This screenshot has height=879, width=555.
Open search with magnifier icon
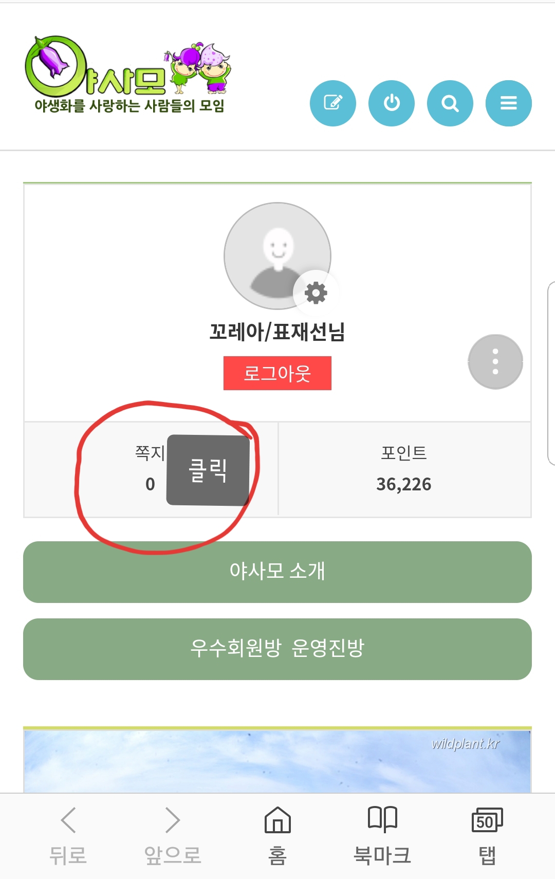[450, 103]
